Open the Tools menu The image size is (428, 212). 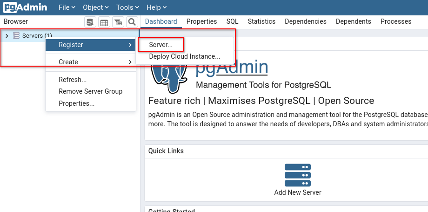[127, 7]
